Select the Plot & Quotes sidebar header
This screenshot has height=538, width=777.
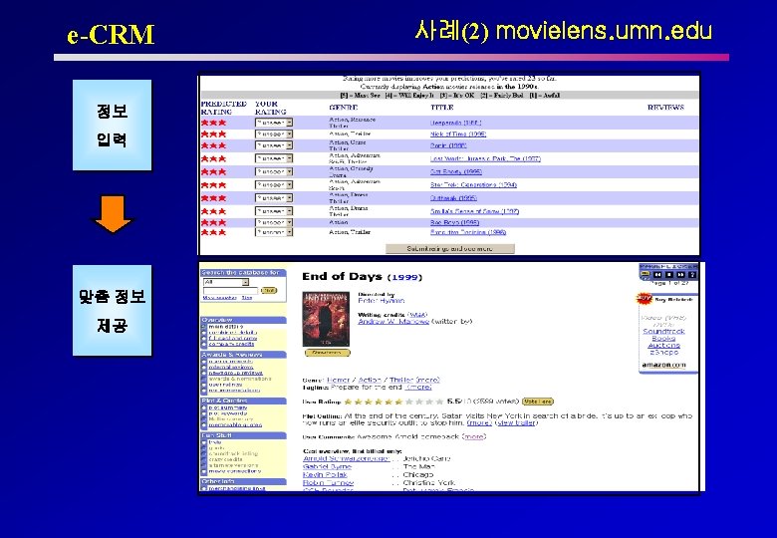click(243, 401)
